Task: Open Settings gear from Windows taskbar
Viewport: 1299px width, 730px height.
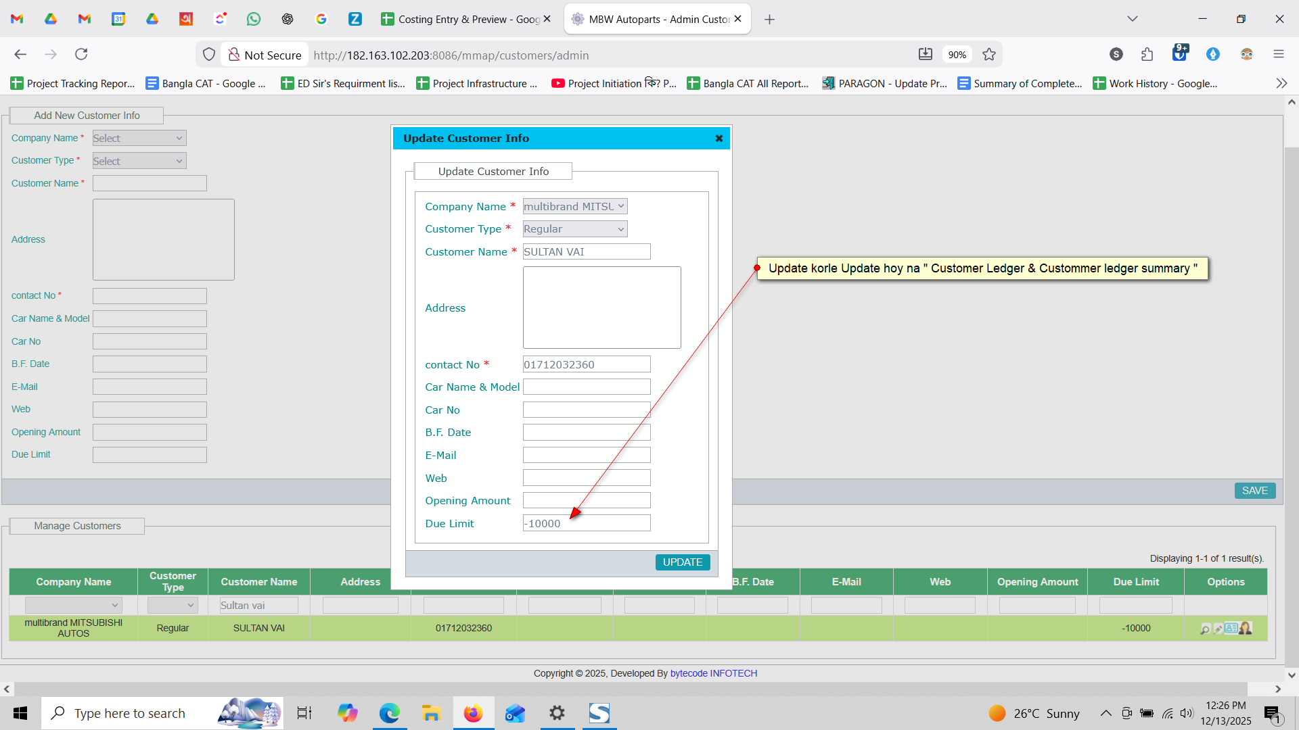Action: click(557, 713)
